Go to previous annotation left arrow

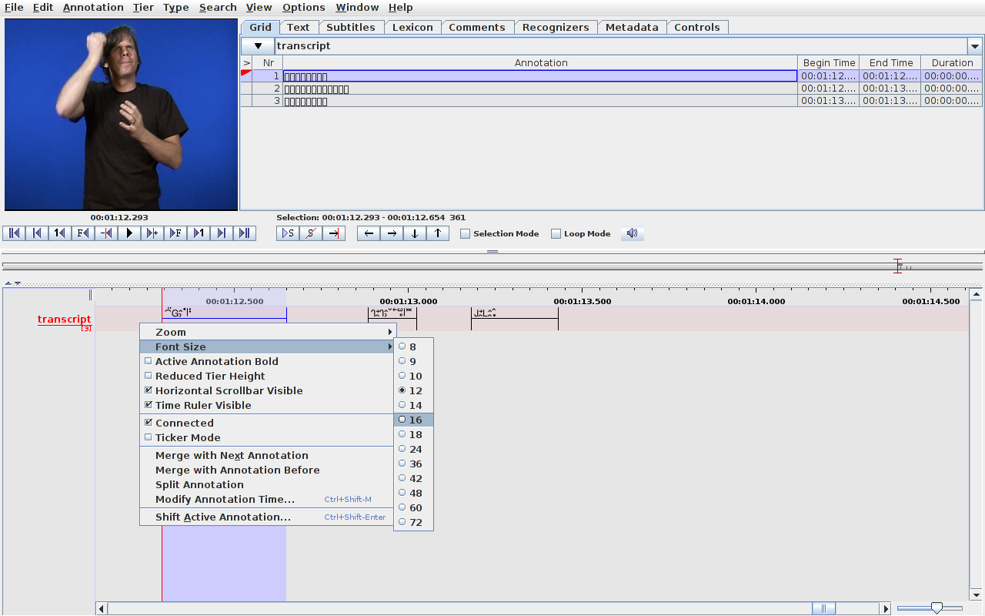369,233
